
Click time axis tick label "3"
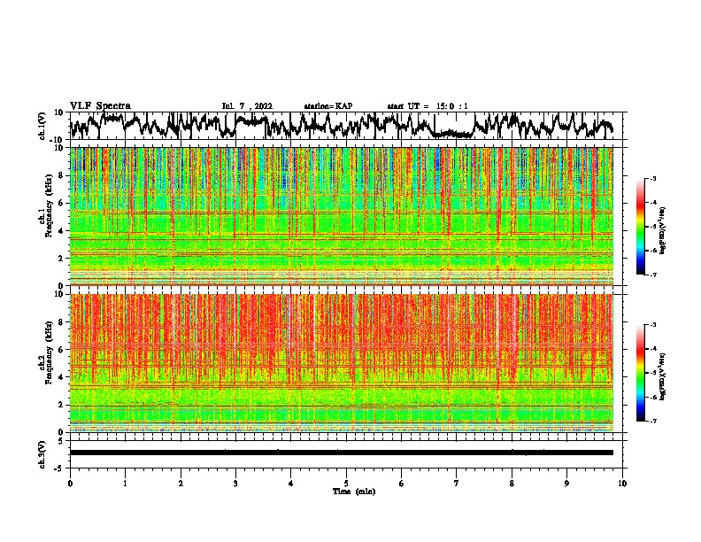(235, 484)
